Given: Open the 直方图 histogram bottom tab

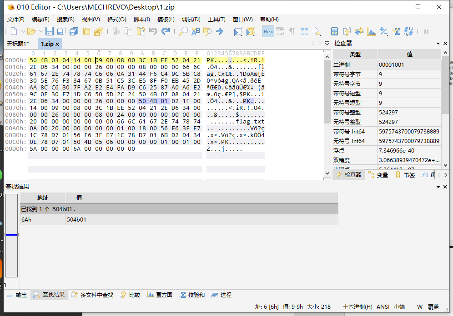Looking at the screenshot, I should pos(160,295).
